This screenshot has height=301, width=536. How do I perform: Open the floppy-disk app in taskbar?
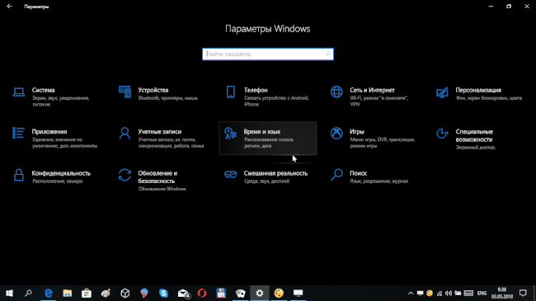(221, 293)
